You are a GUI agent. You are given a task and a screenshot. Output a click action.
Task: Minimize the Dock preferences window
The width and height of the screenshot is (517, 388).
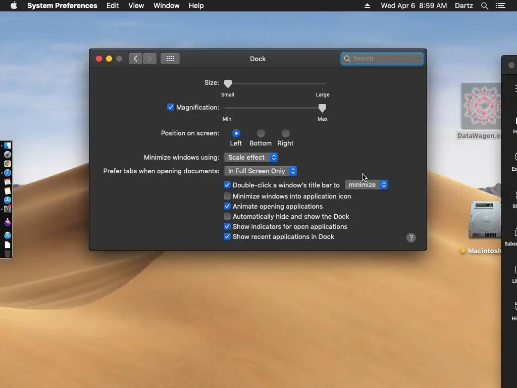pyautogui.click(x=109, y=59)
